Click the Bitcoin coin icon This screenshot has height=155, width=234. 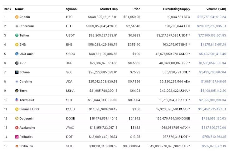point(17,17)
